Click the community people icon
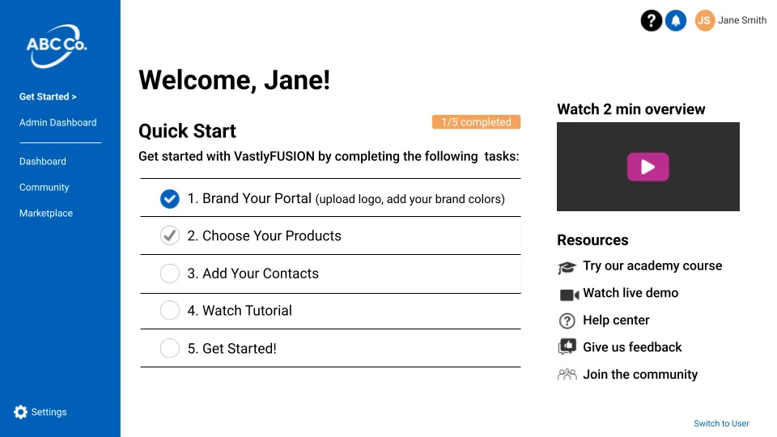 [x=567, y=375]
